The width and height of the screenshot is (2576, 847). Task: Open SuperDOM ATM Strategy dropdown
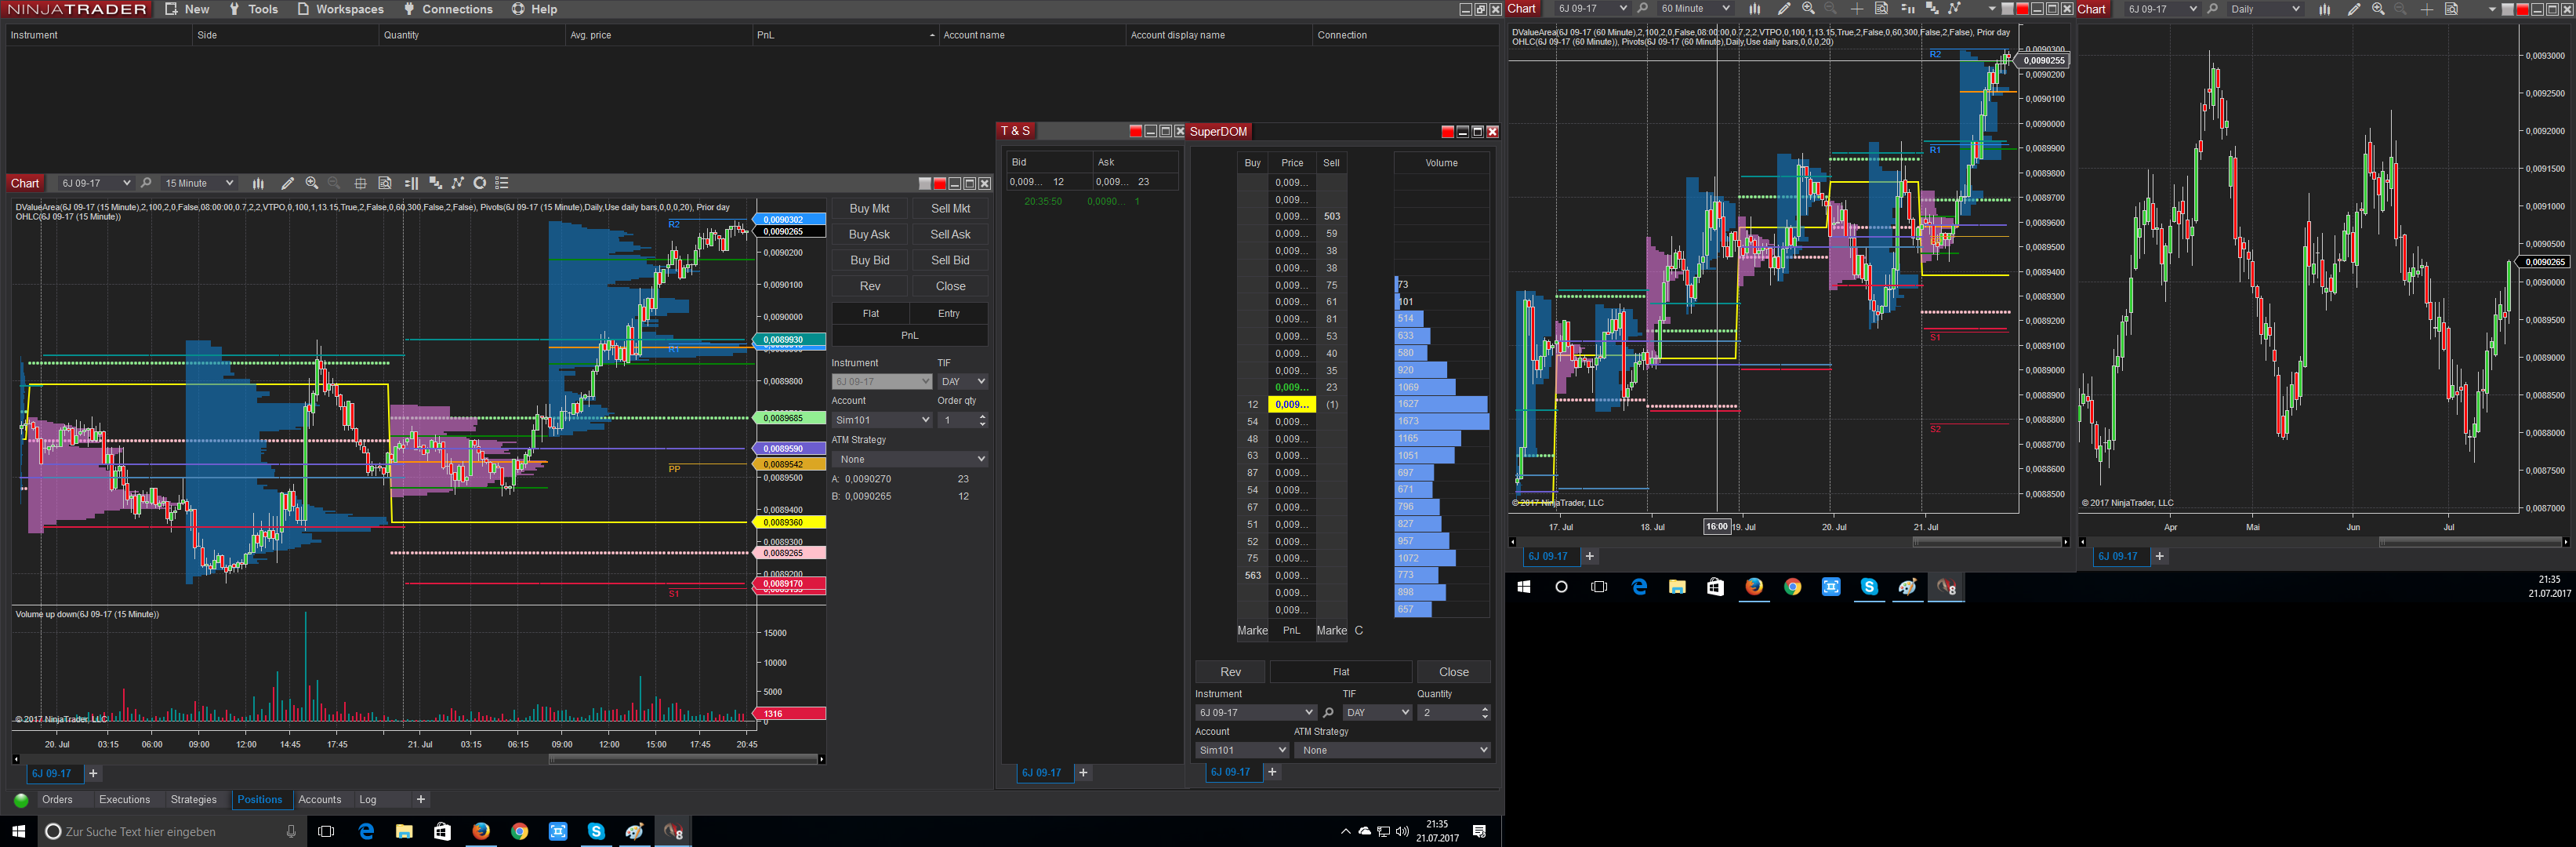[x=1392, y=750]
